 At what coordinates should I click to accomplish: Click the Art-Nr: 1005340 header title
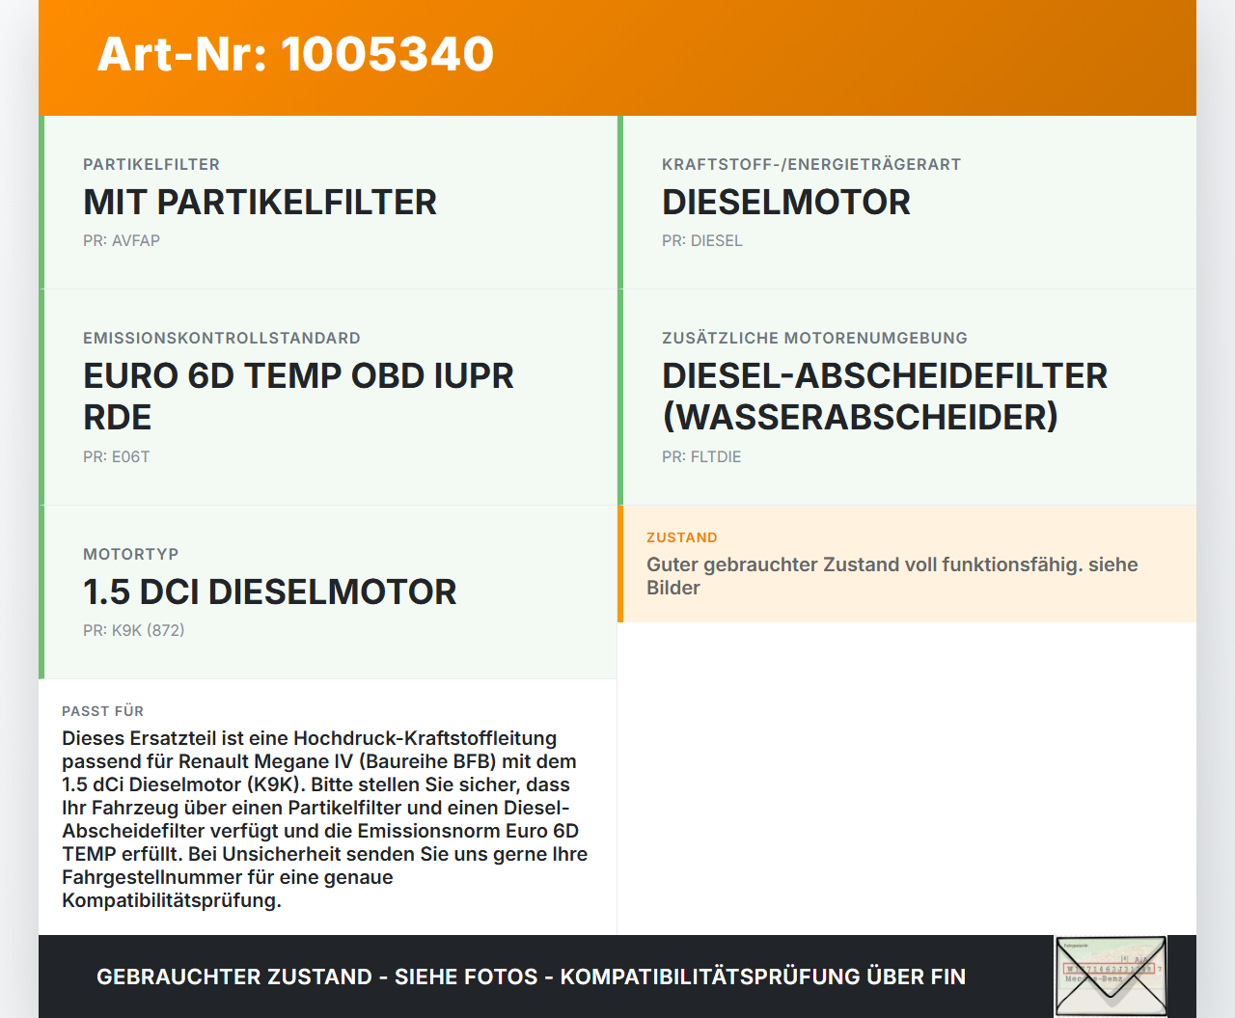click(x=295, y=54)
